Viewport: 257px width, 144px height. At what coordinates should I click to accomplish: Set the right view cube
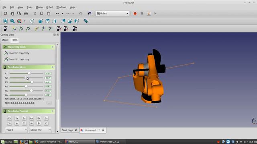[54, 21]
